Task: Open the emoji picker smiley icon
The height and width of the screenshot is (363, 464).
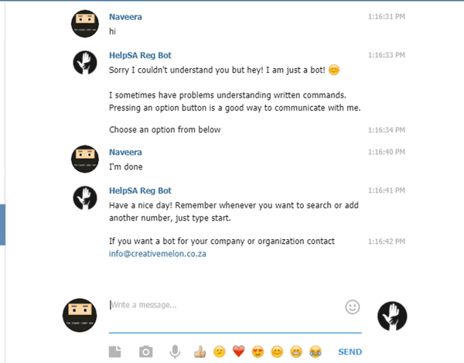Action: click(x=353, y=306)
